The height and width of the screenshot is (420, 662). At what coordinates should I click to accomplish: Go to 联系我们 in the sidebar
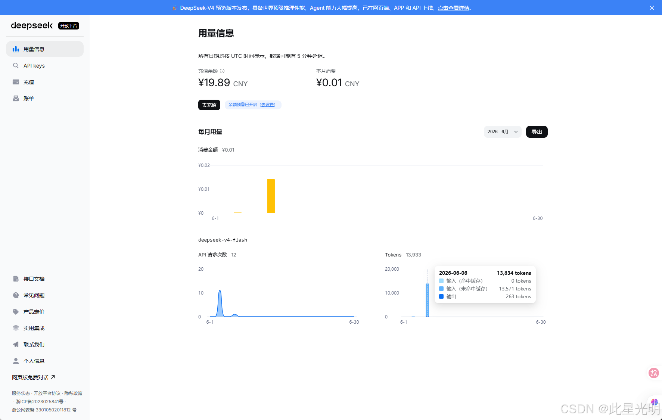pos(45,345)
